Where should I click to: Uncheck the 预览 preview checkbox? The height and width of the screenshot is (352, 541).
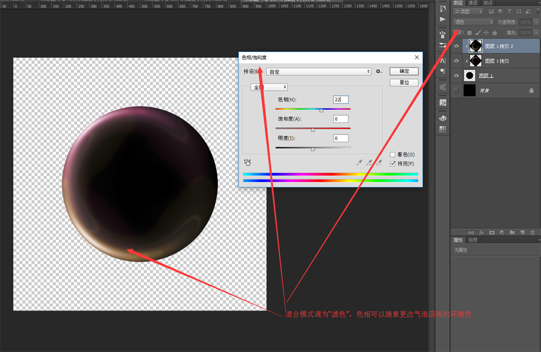(393, 164)
